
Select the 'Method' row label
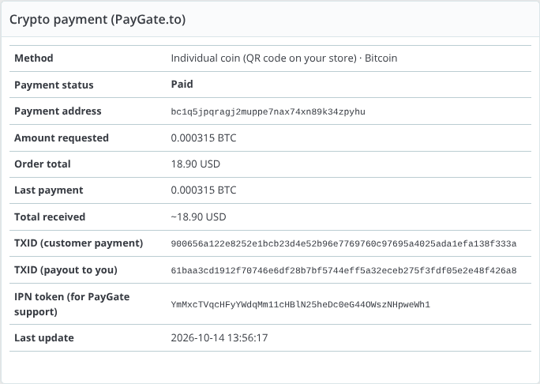(34, 58)
